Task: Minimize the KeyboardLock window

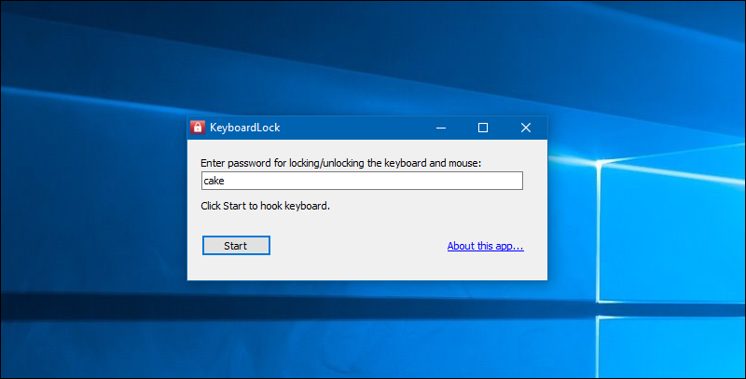Action: click(x=441, y=128)
